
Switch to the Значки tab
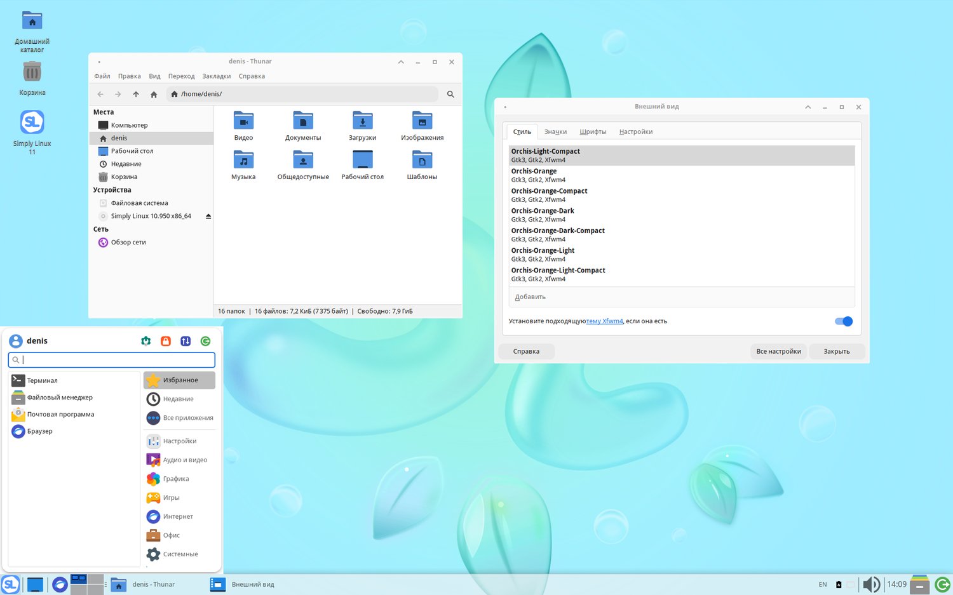coord(555,132)
